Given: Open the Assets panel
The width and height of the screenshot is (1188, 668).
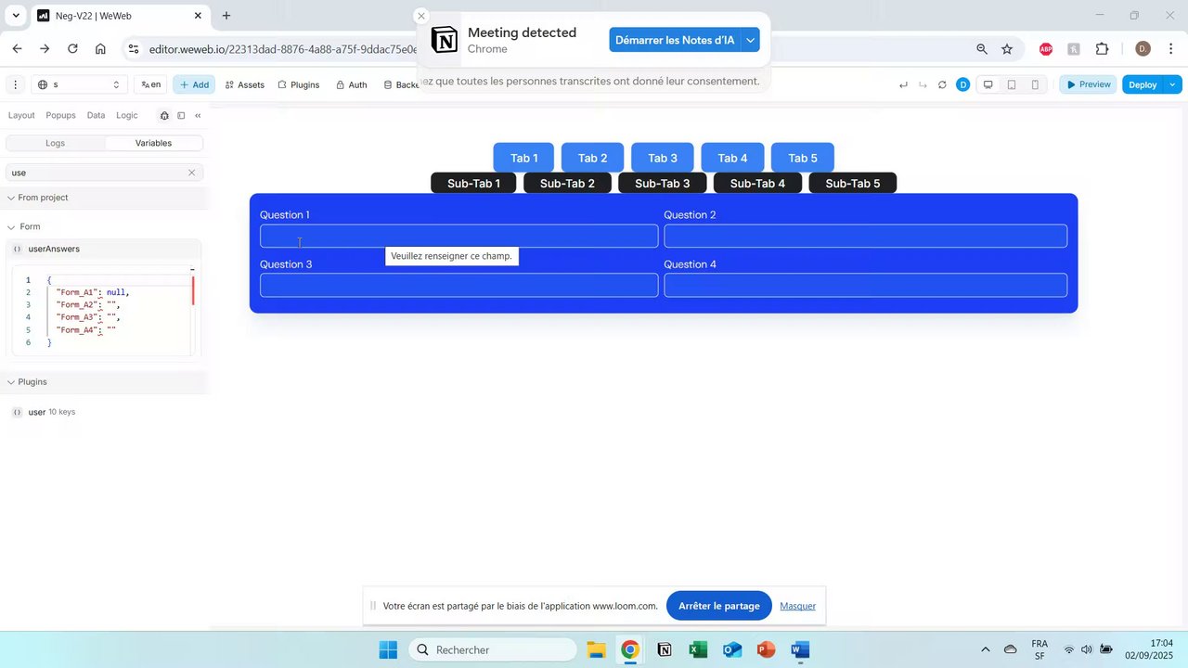Looking at the screenshot, I should 245,84.
